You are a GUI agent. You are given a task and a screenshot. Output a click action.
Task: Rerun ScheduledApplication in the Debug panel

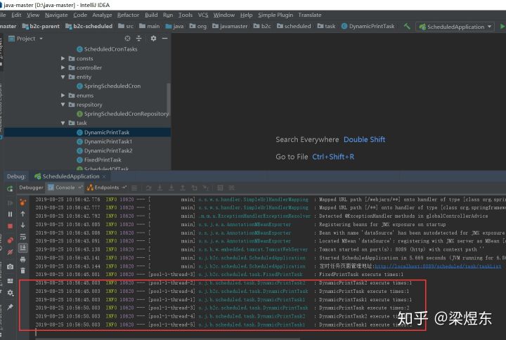(x=10, y=189)
